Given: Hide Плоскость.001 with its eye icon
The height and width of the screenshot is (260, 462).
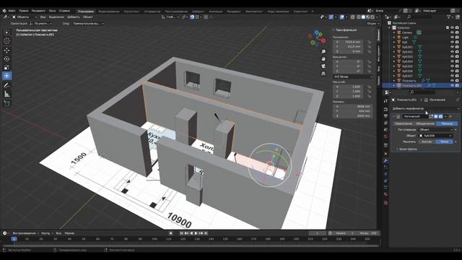Looking at the screenshot, I should point(453,85).
